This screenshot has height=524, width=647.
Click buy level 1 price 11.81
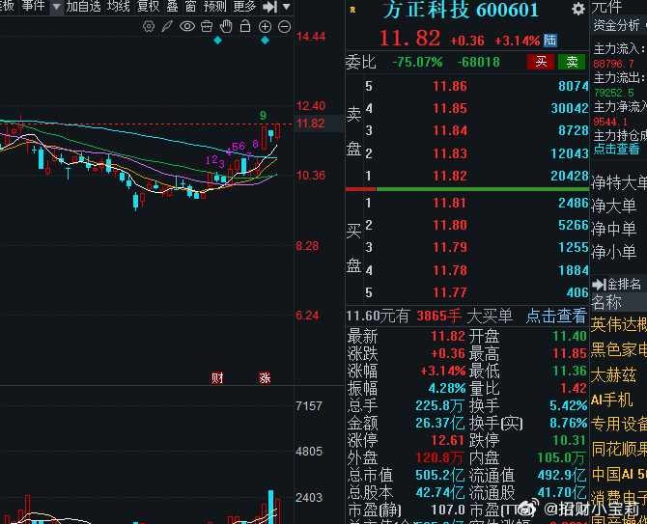pyautogui.click(x=450, y=203)
